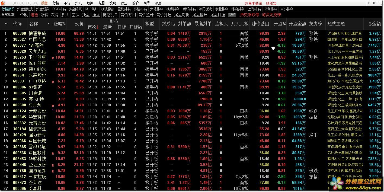
Task: Select the 个股 filter tab
Action: tap(24, 15)
